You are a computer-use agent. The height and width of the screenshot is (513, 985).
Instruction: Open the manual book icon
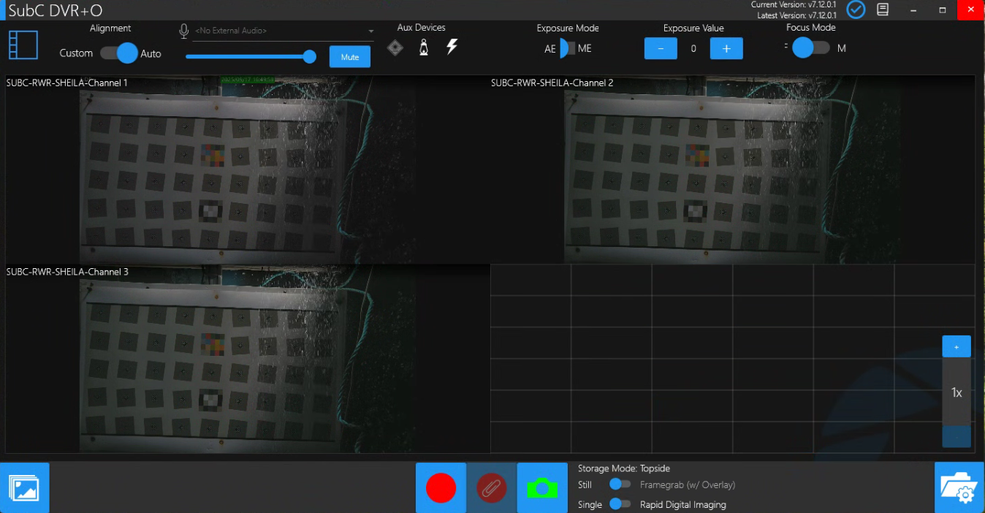click(883, 10)
